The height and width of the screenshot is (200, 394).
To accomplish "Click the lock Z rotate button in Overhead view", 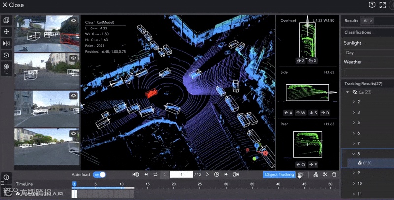I will 301,60.
